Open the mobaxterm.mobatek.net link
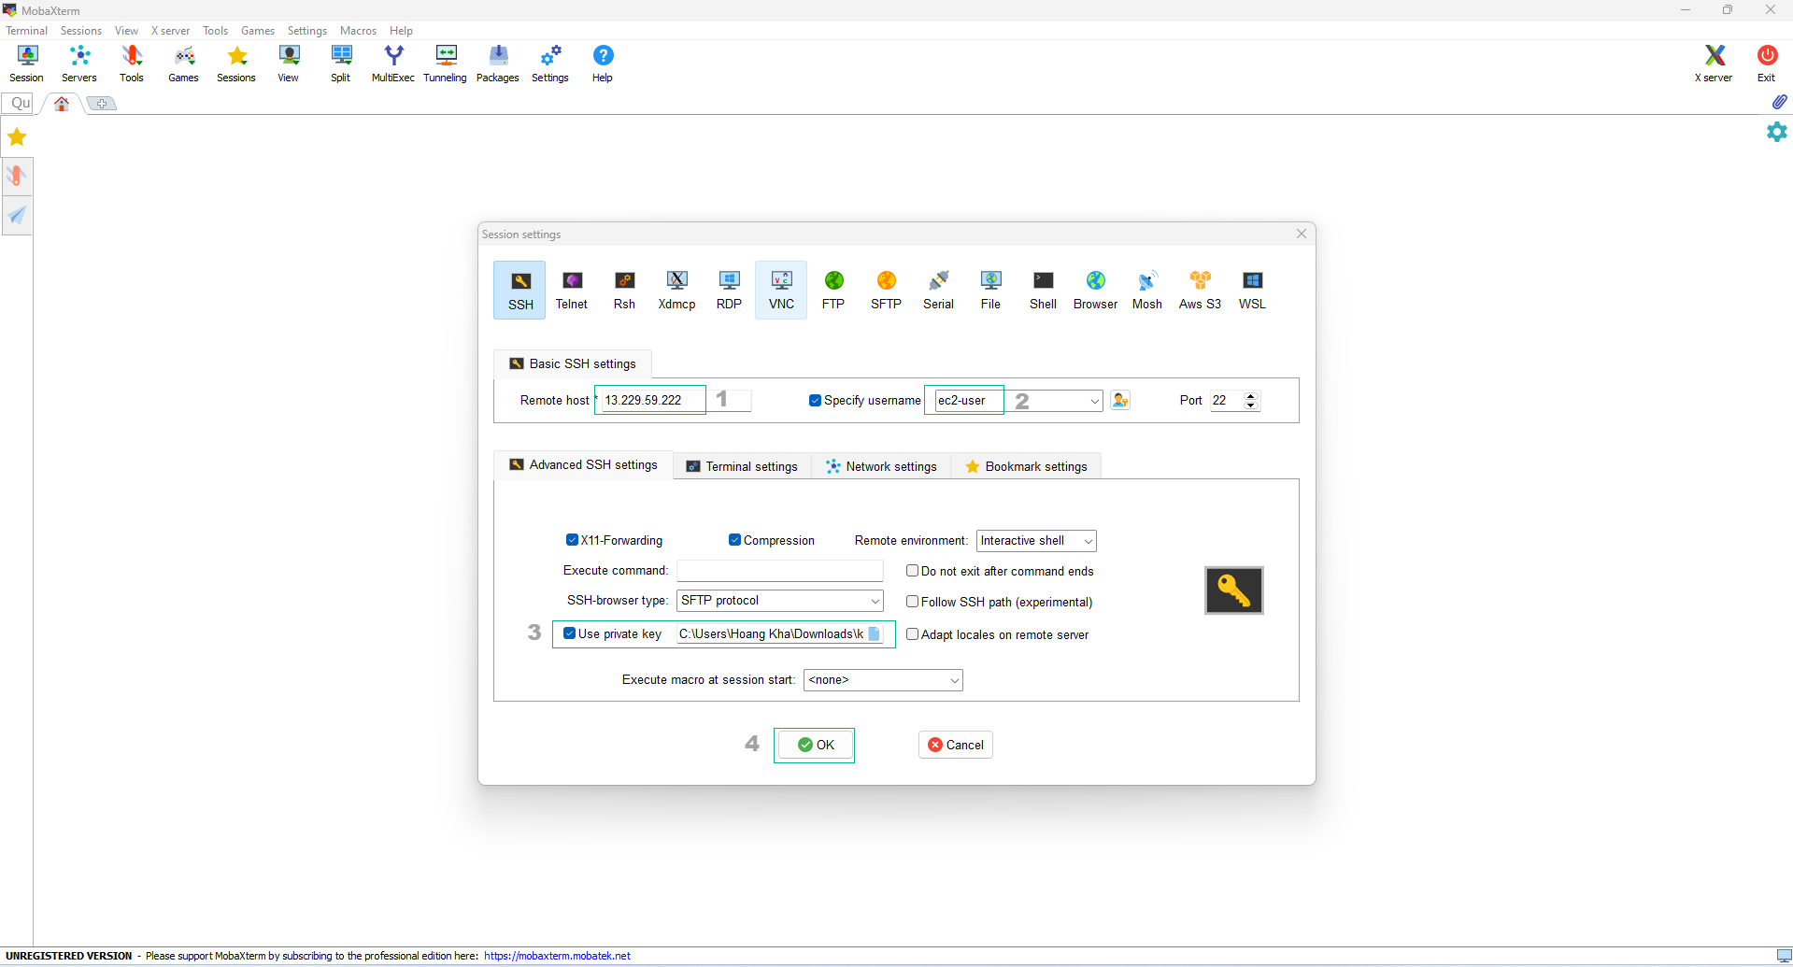Viewport: 1793px width, 967px height. click(x=557, y=956)
